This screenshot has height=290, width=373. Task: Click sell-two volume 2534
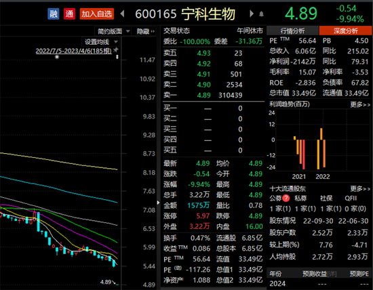tap(234, 85)
